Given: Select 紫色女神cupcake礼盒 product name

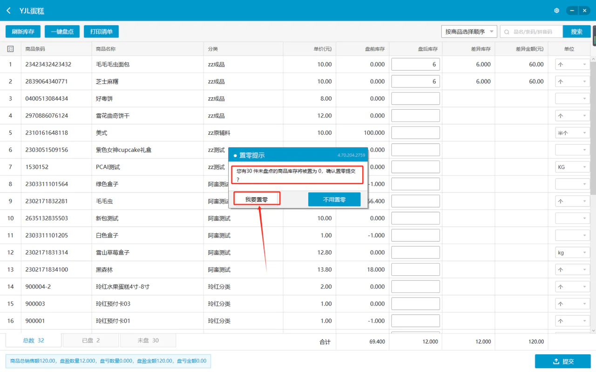Looking at the screenshot, I should pos(123,150).
